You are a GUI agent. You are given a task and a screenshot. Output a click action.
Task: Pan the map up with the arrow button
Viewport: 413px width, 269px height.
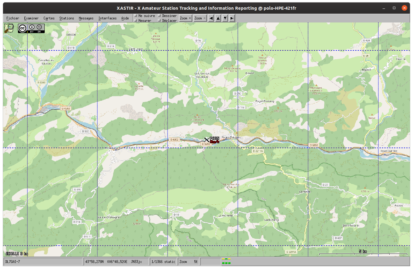click(x=218, y=18)
